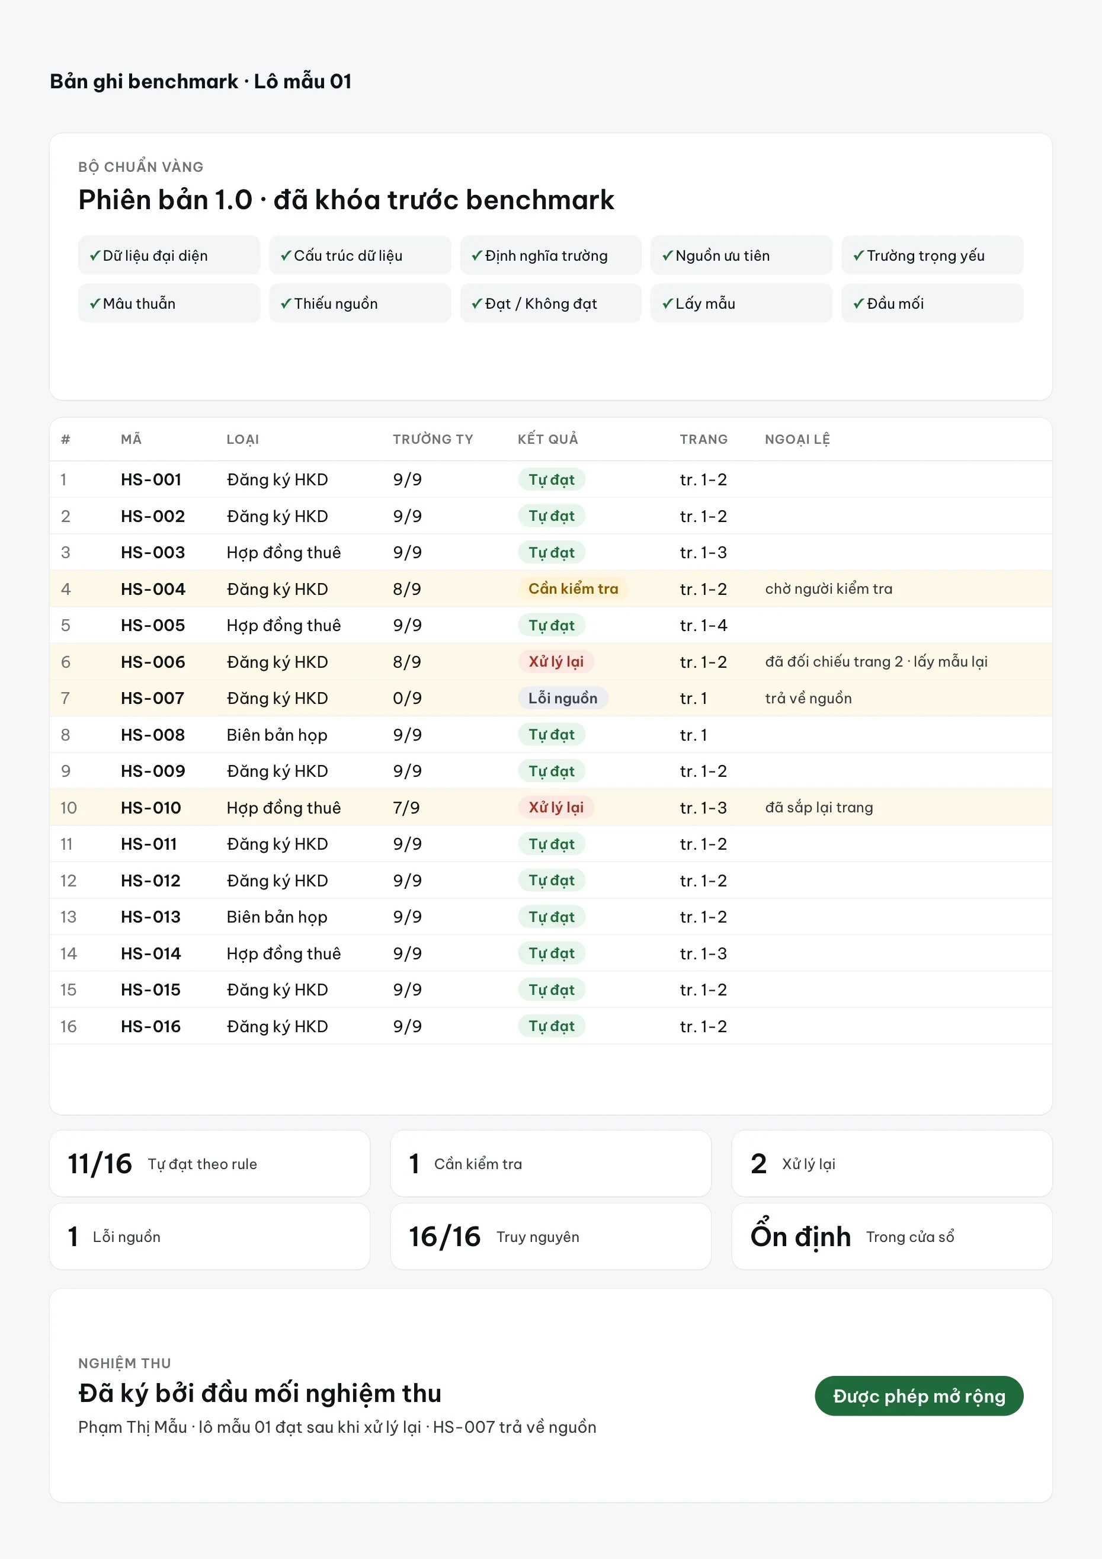Click the note 'trả về nguồn'
This screenshot has width=1102, height=1559.
pyautogui.click(x=808, y=698)
